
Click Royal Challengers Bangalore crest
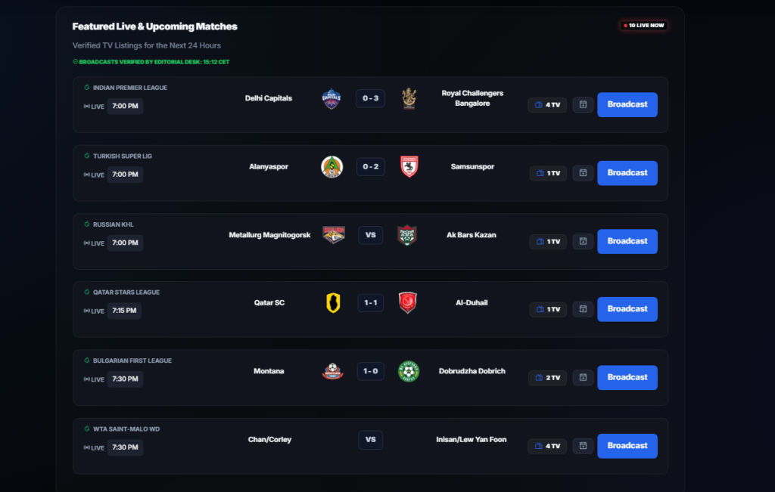pos(409,99)
